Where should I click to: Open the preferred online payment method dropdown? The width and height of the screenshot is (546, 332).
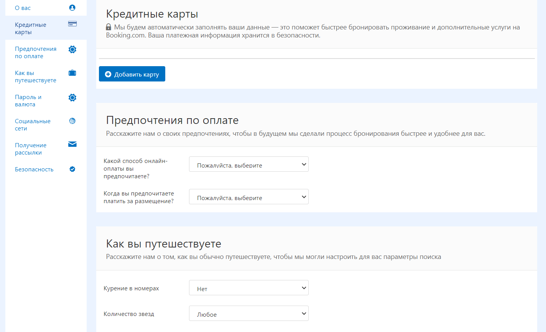click(x=248, y=164)
